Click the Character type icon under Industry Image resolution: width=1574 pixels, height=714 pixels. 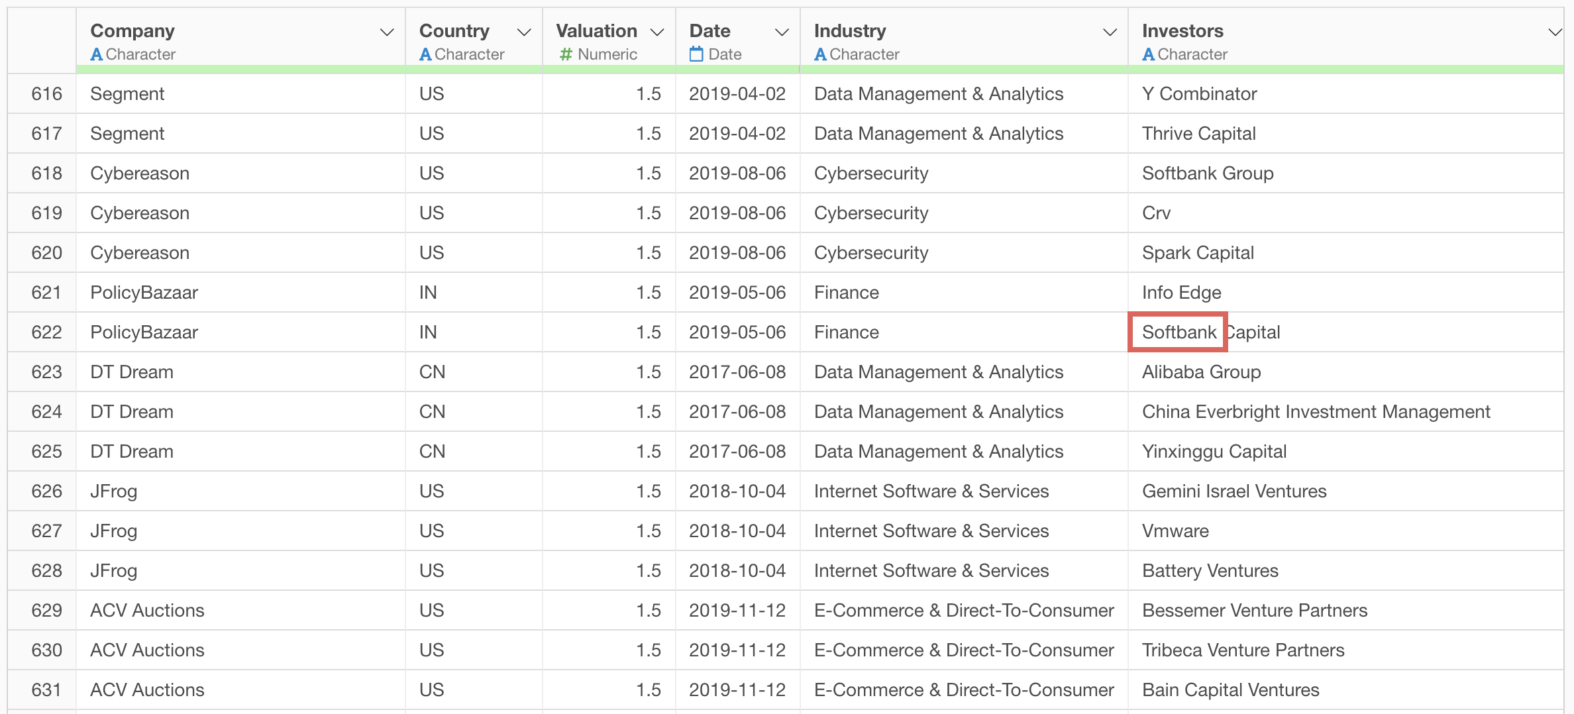(820, 54)
